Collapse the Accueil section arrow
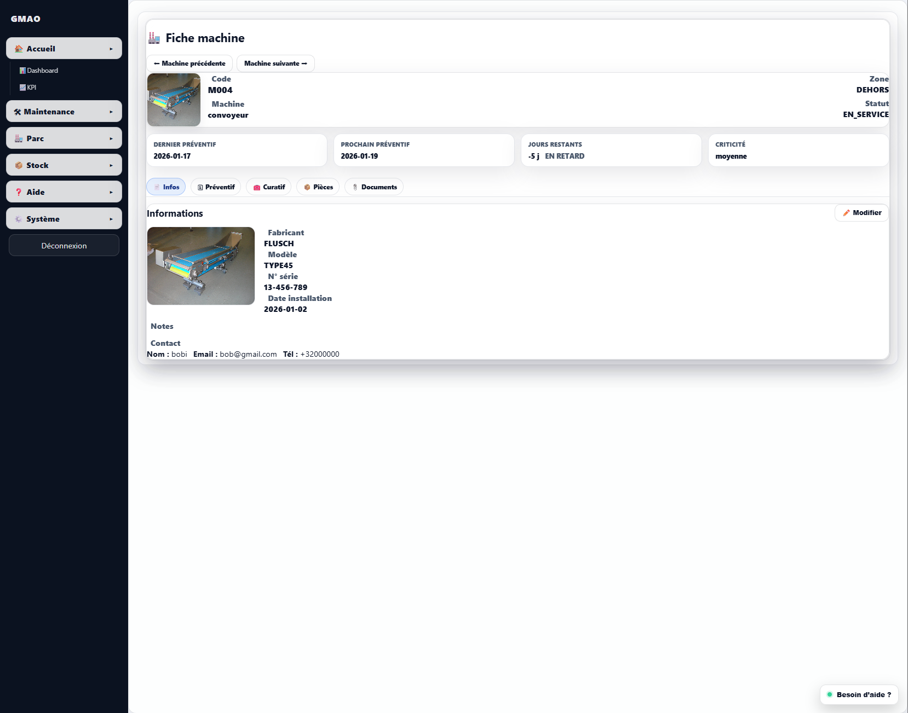908x713 pixels. pyautogui.click(x=111, y=49)
